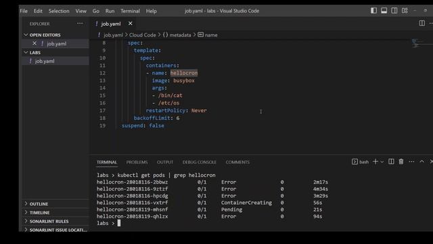This screenshot has height=244, width=433.
Task: Switch to the Comments panel tab
Action: [x=237, y=162]
